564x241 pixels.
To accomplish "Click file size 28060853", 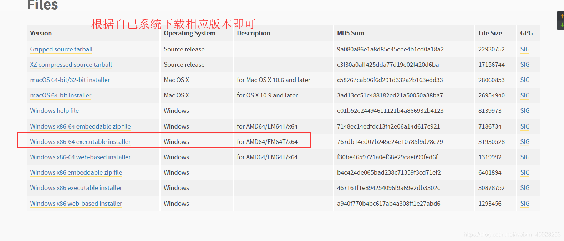I will [x=492, y=80].
